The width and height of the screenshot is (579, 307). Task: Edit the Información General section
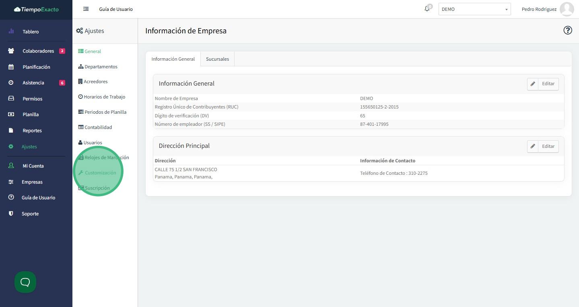pos(548,84)
